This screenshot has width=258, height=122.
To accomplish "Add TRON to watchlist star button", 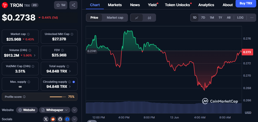I will pos(61,5).
